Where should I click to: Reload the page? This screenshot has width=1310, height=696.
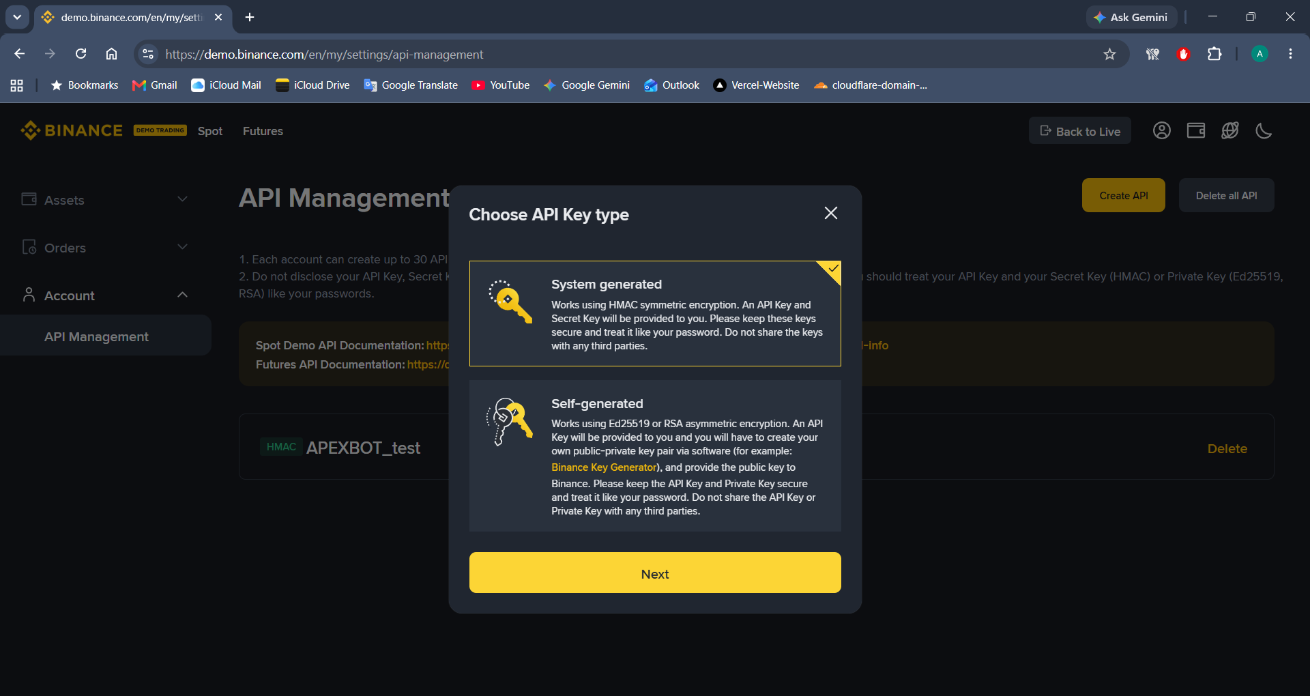(81, 54)
